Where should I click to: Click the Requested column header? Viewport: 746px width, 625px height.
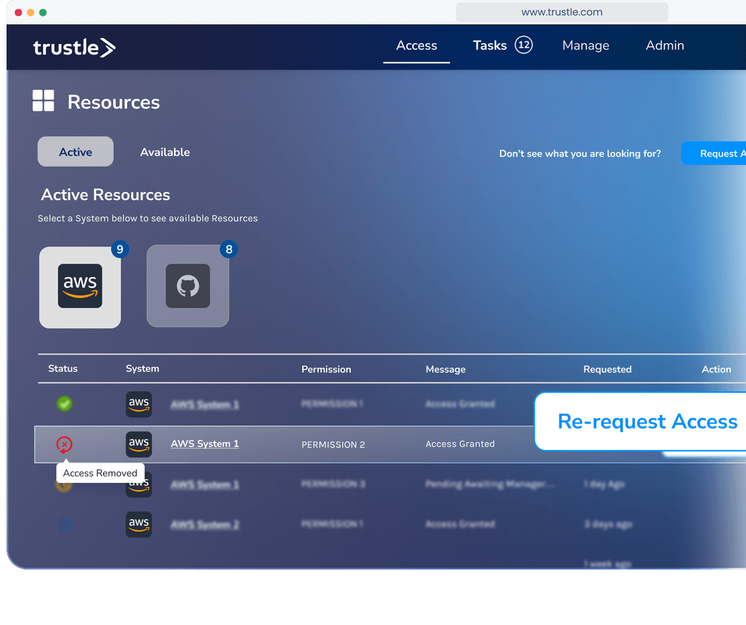tap(607, 369)
